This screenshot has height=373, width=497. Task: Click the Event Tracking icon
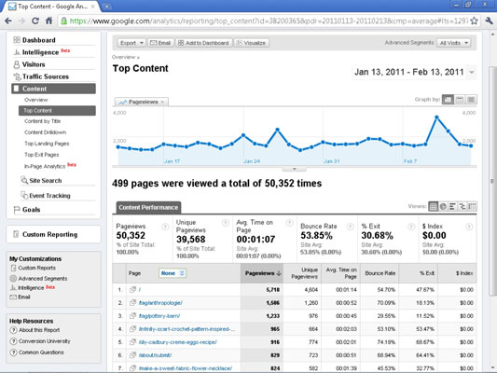tap(24, 195)
